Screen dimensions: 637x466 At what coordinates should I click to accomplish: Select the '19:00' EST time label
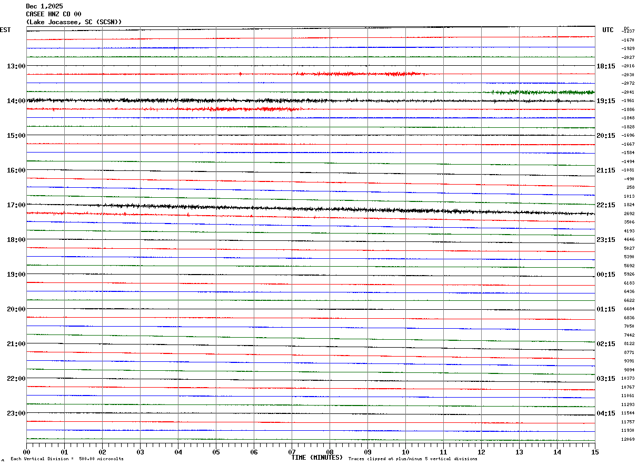pyautogui.click(x=16, y=275)
